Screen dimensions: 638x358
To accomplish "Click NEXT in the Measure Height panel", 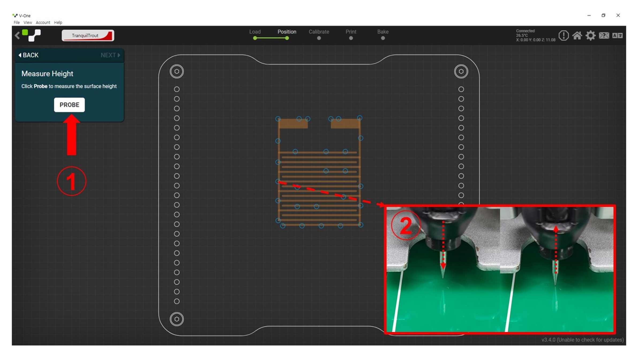I will 110,55.
